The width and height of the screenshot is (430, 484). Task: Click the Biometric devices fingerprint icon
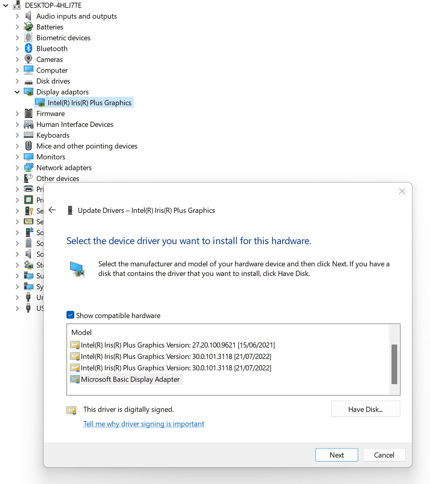pos(29,38)
